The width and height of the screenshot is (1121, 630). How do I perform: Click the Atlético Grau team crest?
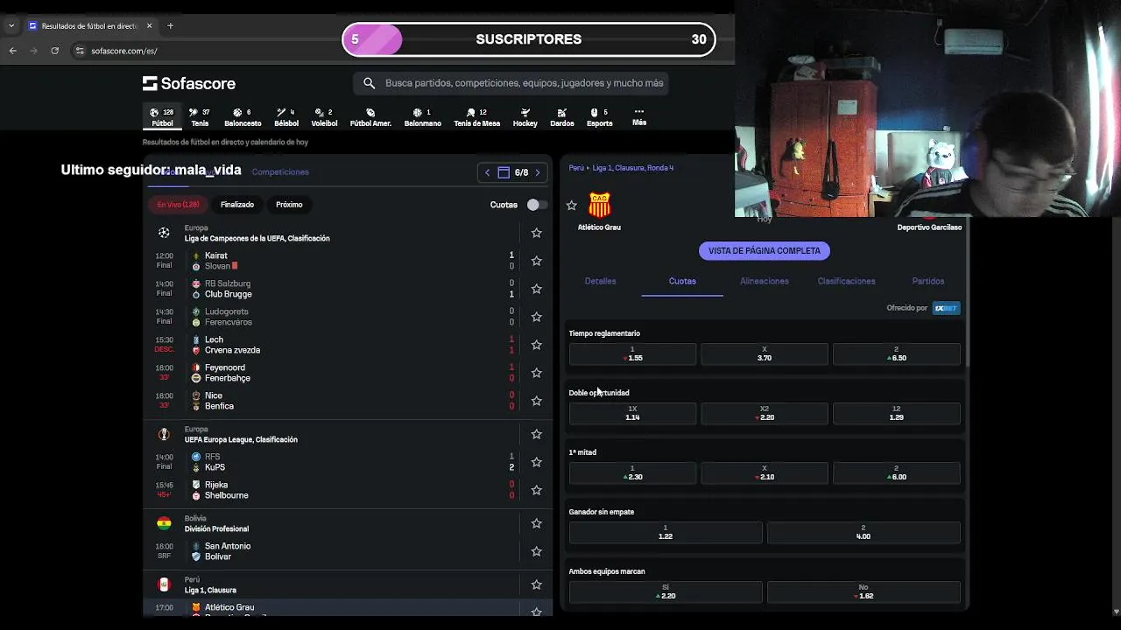click(599, 205)
